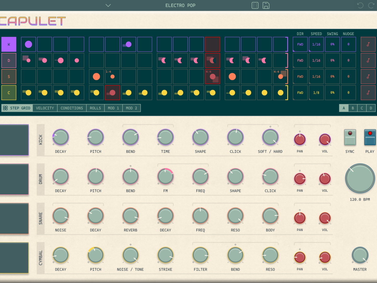Toggle the SYNC switch
Image resolution: width=377 pixels, height=283 pixels.
point(350,137)
